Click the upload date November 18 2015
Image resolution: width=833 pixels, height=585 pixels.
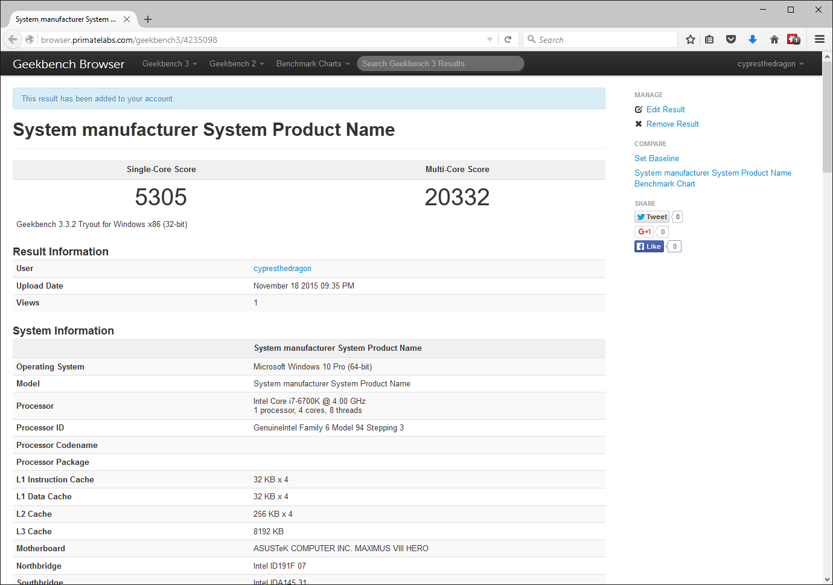point(304,286)
